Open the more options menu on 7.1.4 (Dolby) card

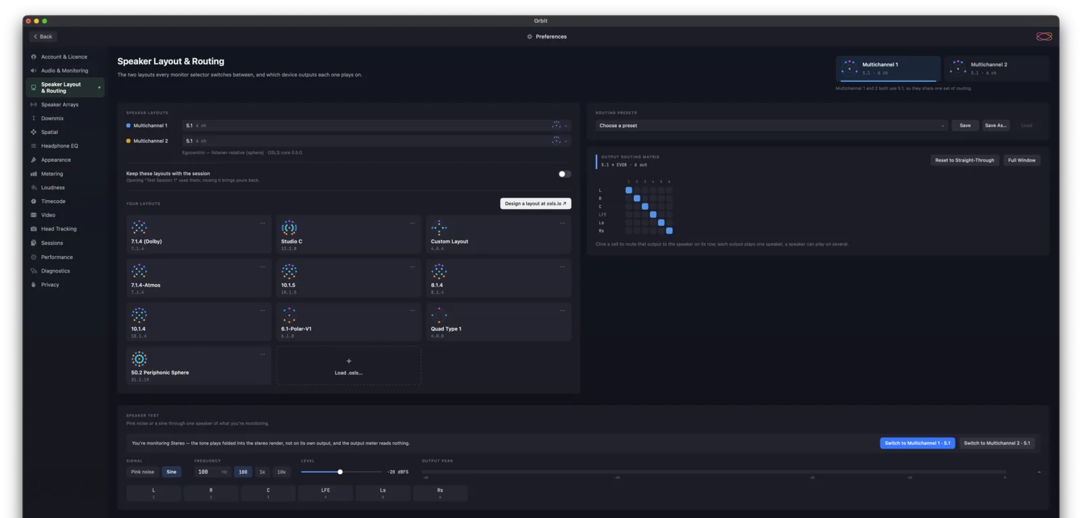pyautogui.click(x=262, y=223)
